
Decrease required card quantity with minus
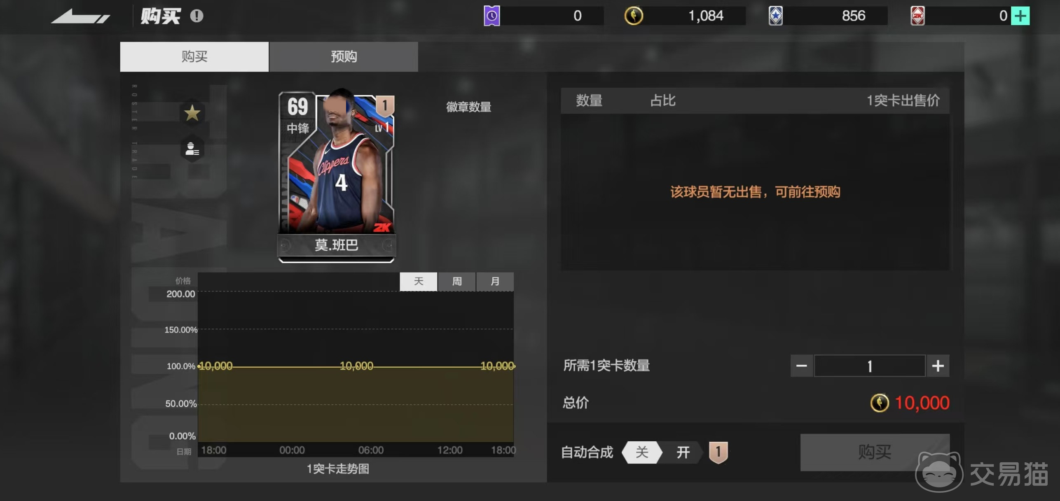(x=801, y=366)
